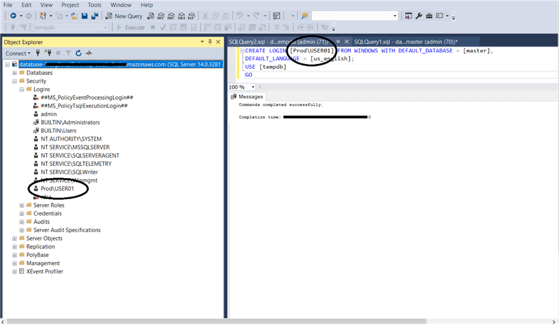Open the tempdb database dropdown
The image size is (559, 324).
[105, 27]
